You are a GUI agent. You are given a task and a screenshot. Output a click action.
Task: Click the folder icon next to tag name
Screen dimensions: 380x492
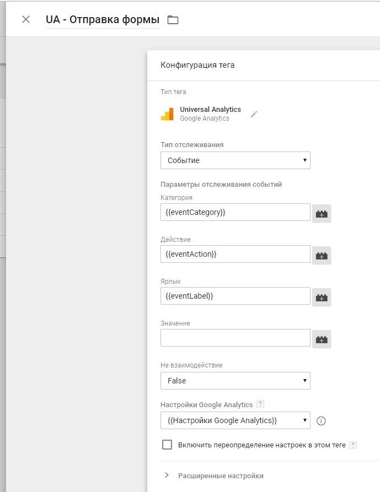click(x=173, y=20)
